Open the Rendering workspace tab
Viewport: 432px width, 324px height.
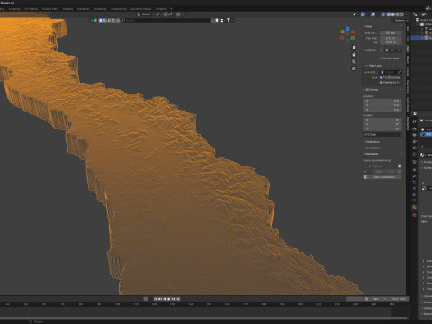[x=100, y=9]
